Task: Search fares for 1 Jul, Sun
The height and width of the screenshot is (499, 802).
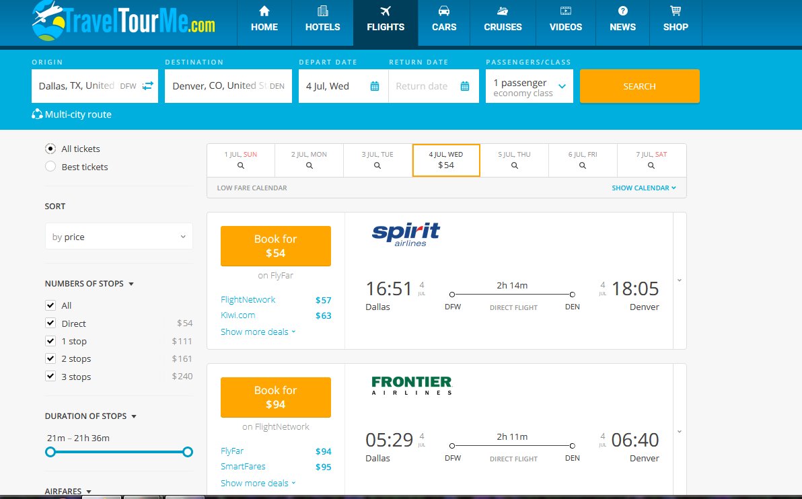Action: [x=241, y=160]
